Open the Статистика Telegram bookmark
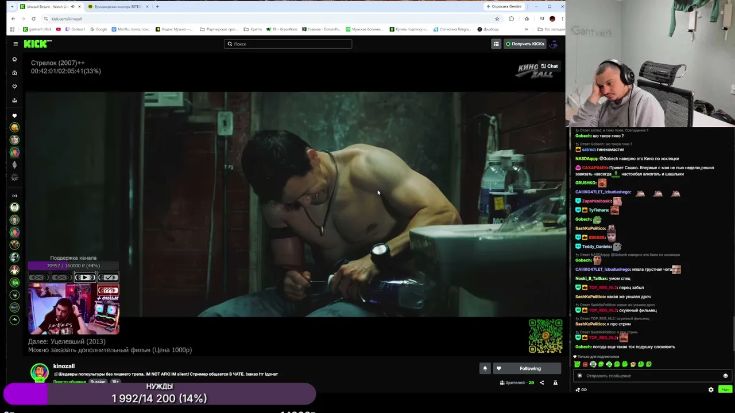Screen dimensions: 735x413 (x=452, y=29)
